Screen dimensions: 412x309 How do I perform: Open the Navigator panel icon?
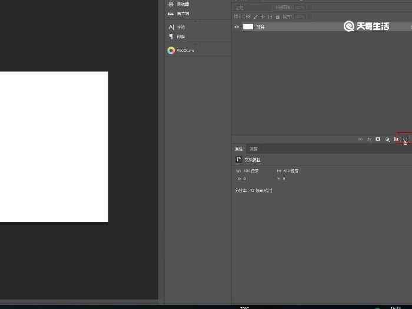(x=171, y=4)
